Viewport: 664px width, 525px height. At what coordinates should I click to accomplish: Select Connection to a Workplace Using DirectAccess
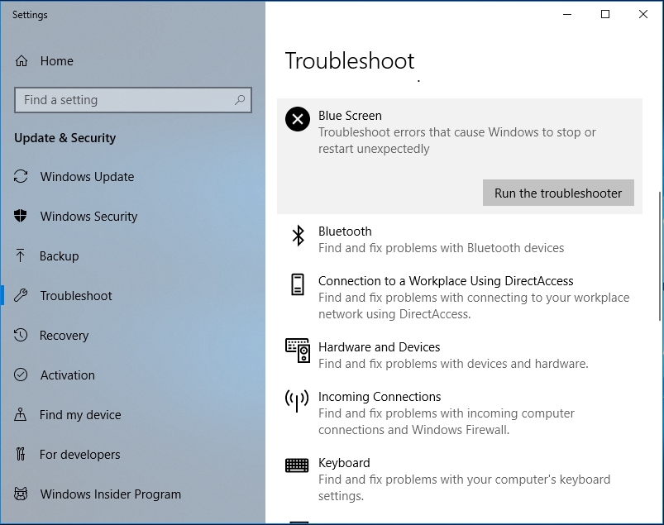coord(460,297)
